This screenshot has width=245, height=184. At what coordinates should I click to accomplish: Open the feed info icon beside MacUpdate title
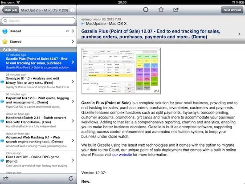(72, 10)
